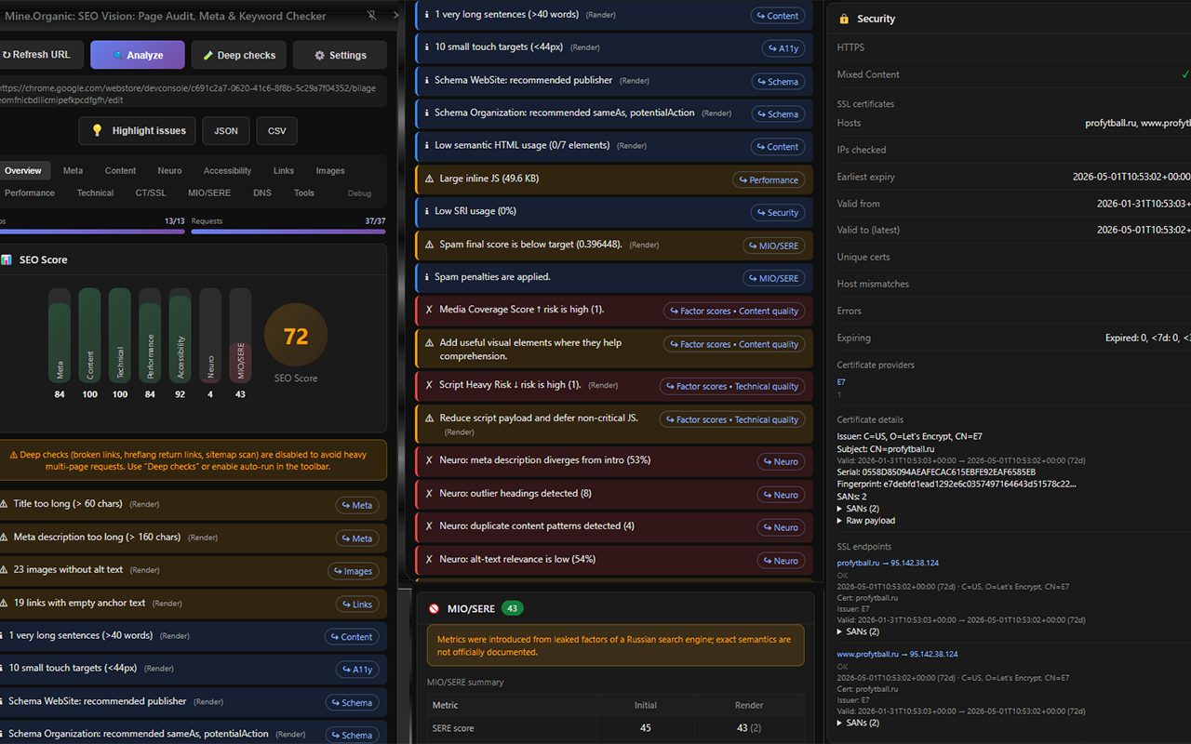This screenshot has height=744, width=1191.
Task: Open Settings
Action: [x=340, y=55]
